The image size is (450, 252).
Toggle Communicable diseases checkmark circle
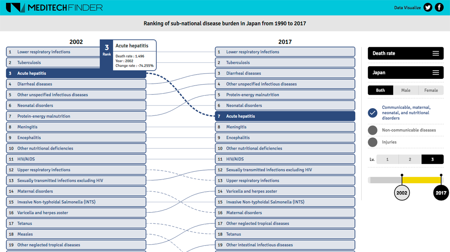[x=373, y=113]
